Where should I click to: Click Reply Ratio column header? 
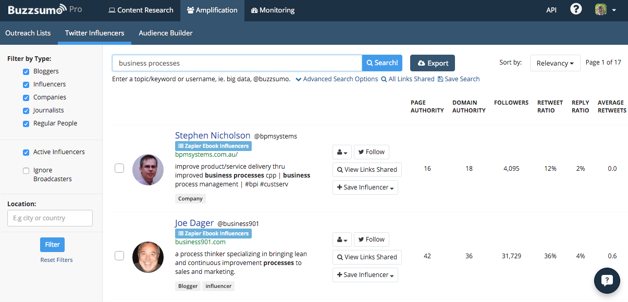[581, 106]
